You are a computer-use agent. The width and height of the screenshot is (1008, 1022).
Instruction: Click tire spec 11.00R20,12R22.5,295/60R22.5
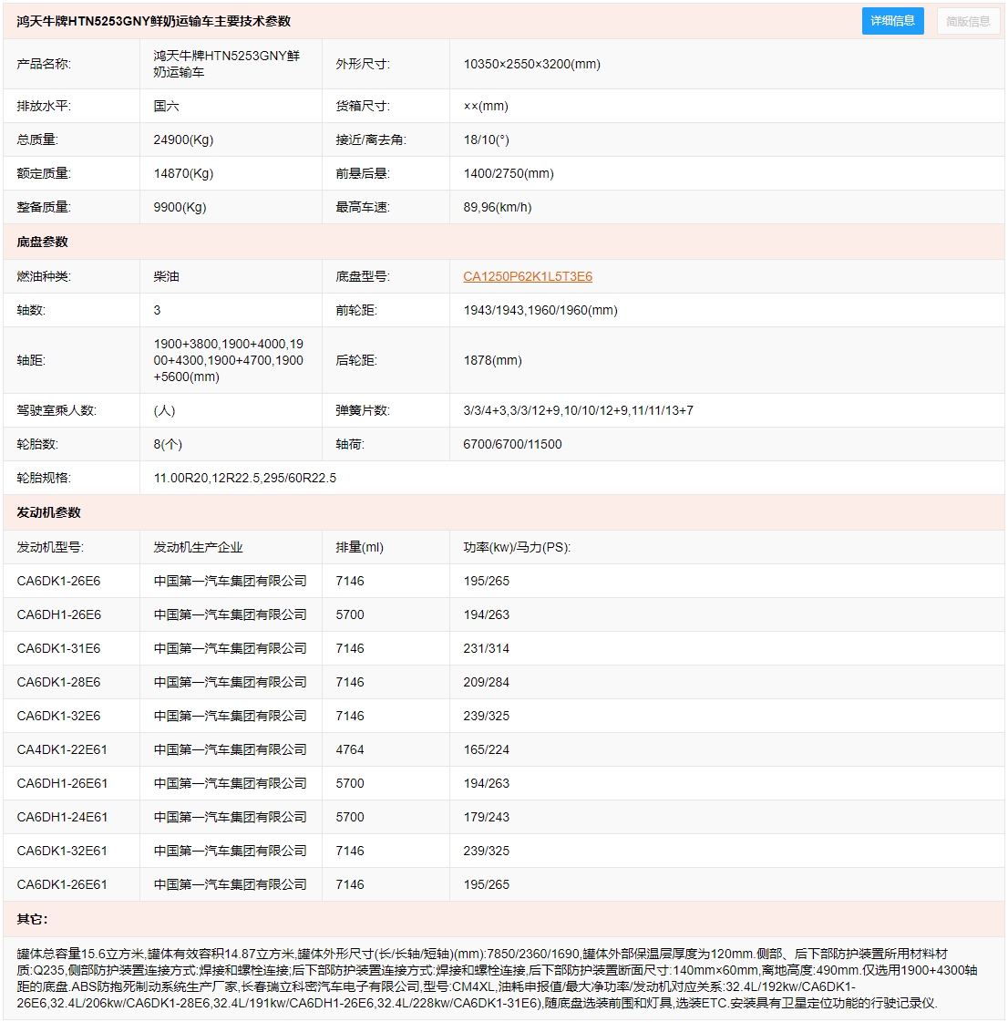pyautogui.click(x=244, y=478)
